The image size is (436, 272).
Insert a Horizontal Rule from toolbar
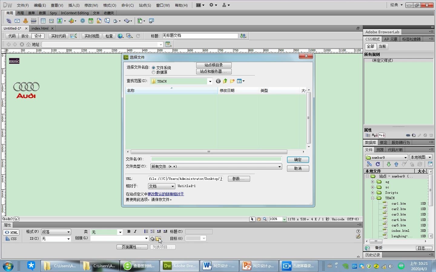34,21
